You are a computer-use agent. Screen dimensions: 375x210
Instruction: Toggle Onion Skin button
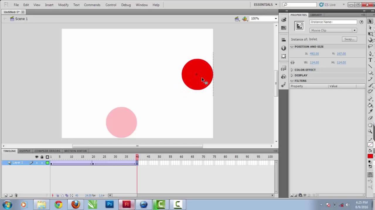(x=58, y=195)
